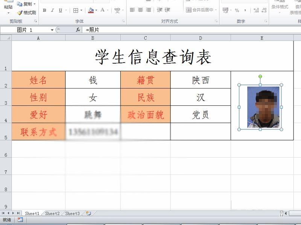Switch to the Sheet3 tab
The width and height of the screenshot is (301, 225).
pos(72,213)
